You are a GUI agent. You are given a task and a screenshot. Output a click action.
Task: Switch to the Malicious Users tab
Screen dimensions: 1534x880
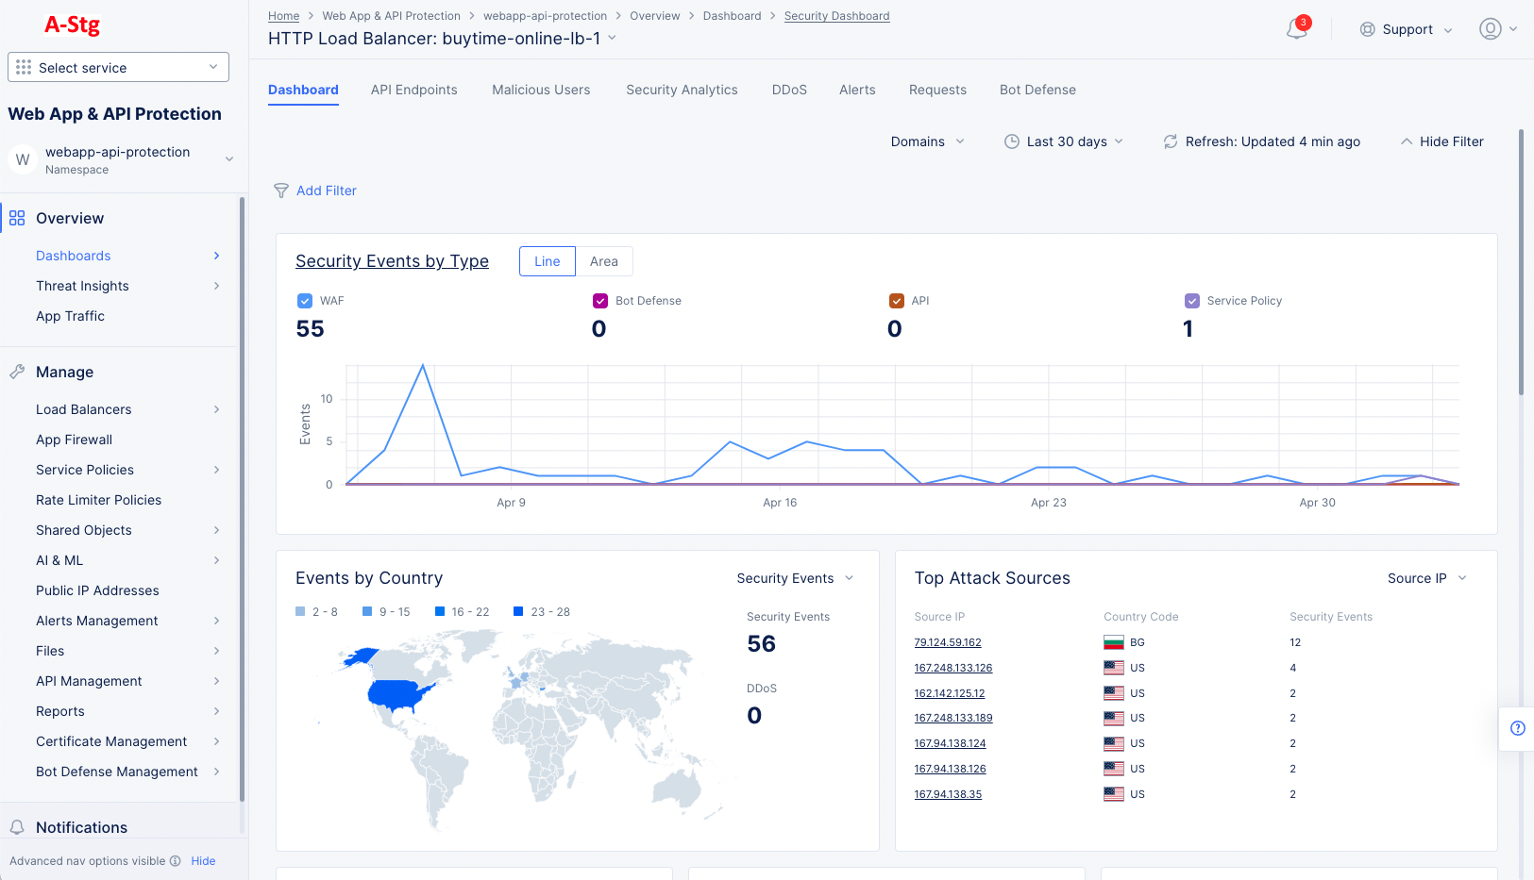coord(541,90)
